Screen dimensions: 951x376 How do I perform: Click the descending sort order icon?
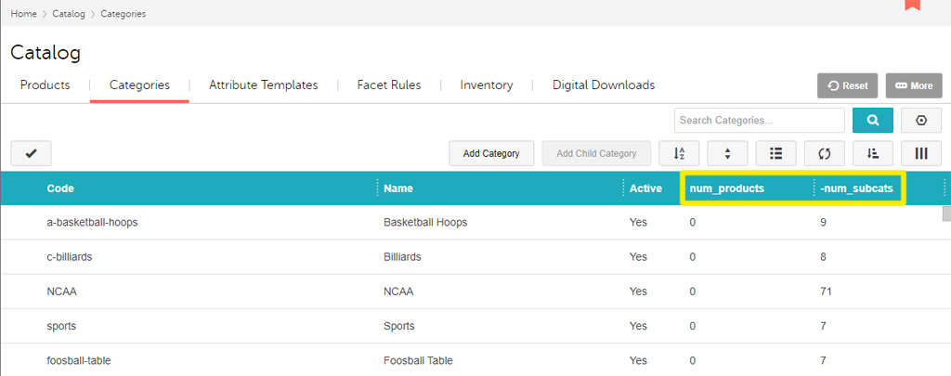[x=872, y=153]
